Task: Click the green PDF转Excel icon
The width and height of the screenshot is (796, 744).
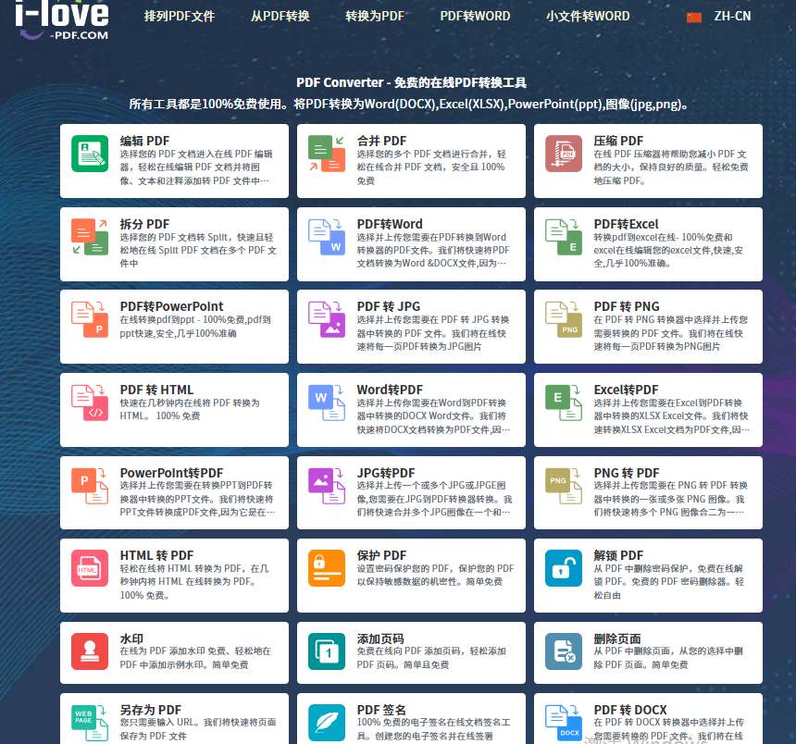Action: [564, 237]
